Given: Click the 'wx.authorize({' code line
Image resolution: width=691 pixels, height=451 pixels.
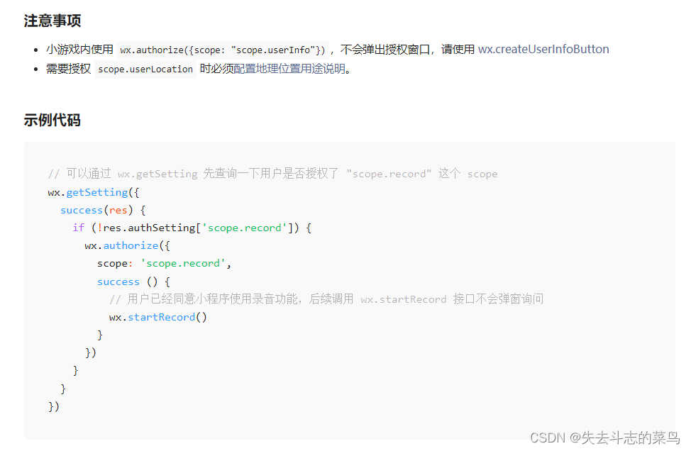Looking at the screenshot, I should [x=128, y=246].
